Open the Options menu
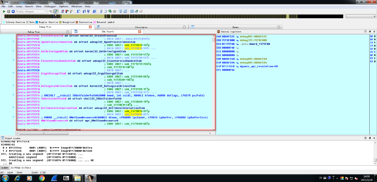Screen dimensions: 377x182 [x=64, y=6]
